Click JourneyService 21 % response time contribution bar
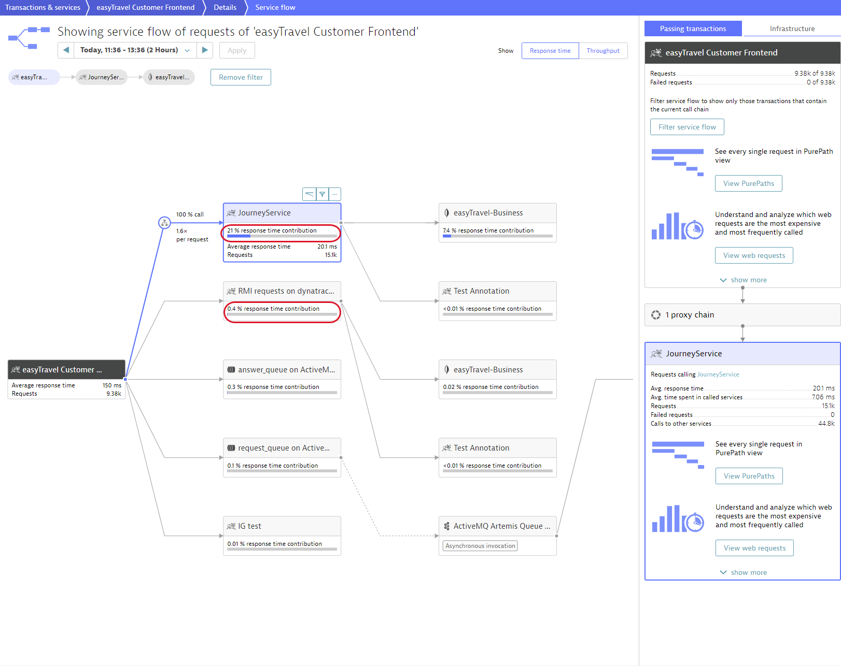This screenshot has width=841, height=666. pos(282,236)
